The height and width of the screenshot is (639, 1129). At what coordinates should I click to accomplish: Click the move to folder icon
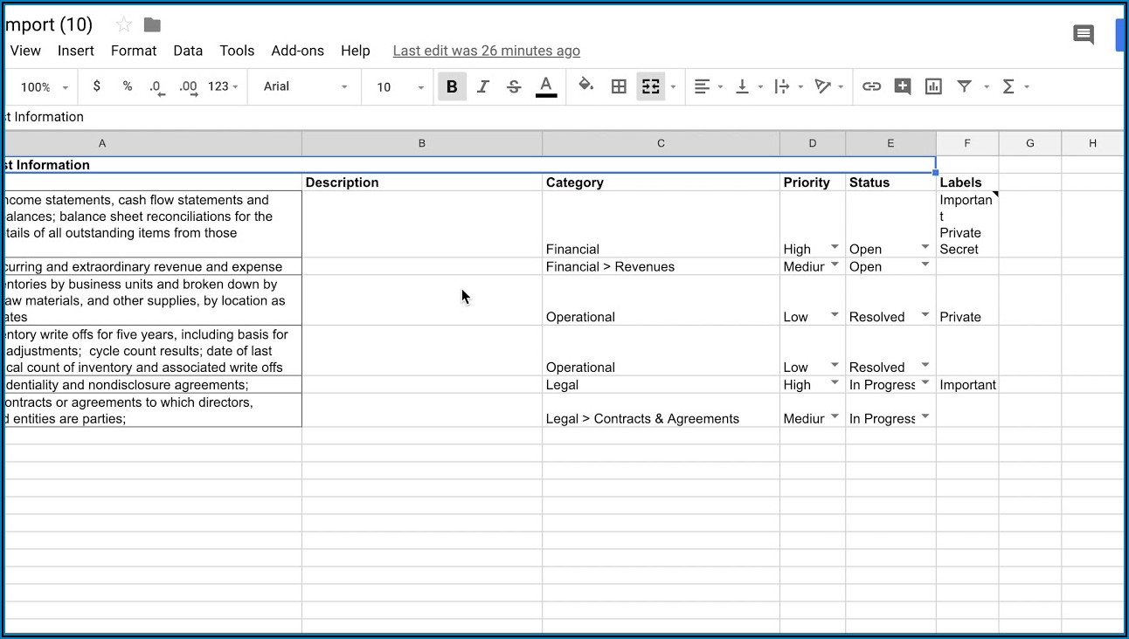click(x=152, y=24)
